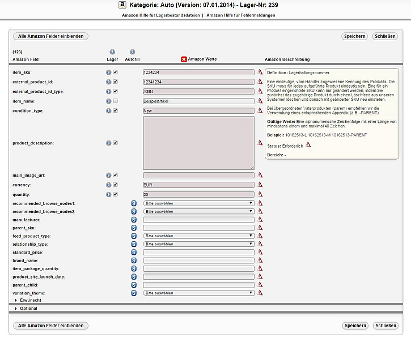Open help icon for item_name row
The height and width of the screenshot is (342, 411).
[108, 101]
